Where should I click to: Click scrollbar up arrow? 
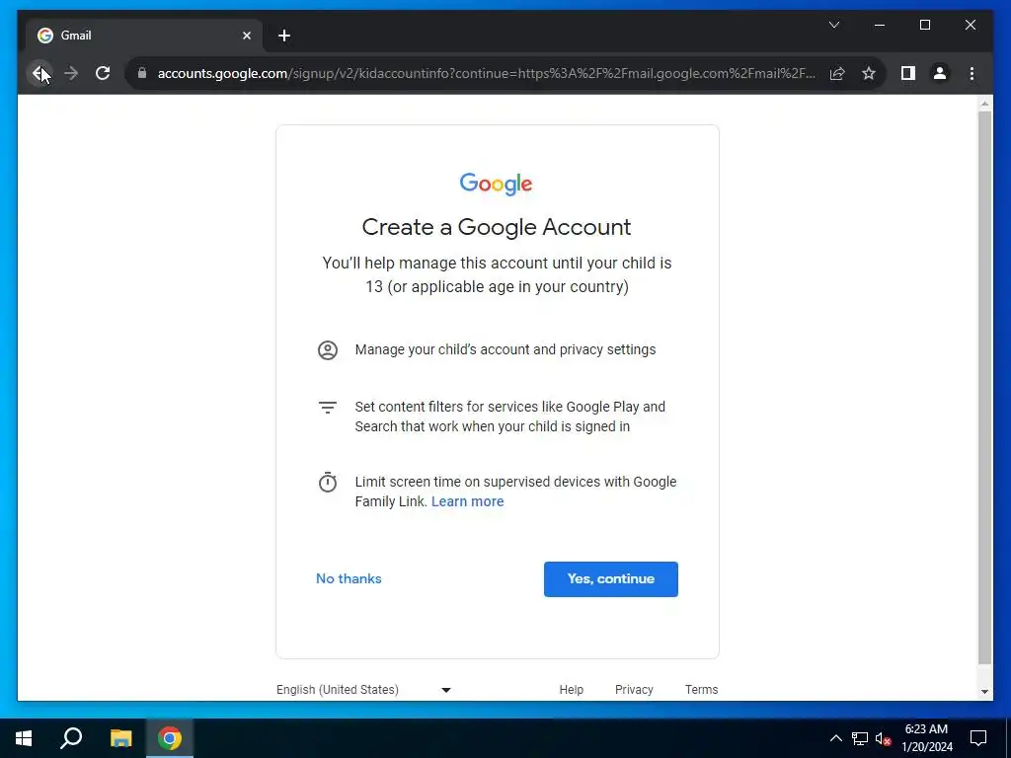click(984, 103)
